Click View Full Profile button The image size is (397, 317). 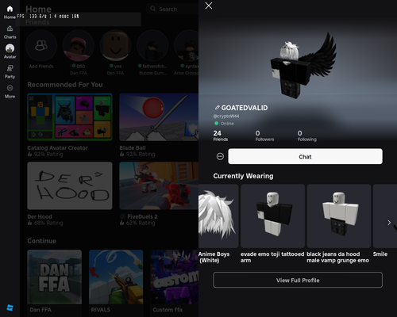[x=298, y=280]
